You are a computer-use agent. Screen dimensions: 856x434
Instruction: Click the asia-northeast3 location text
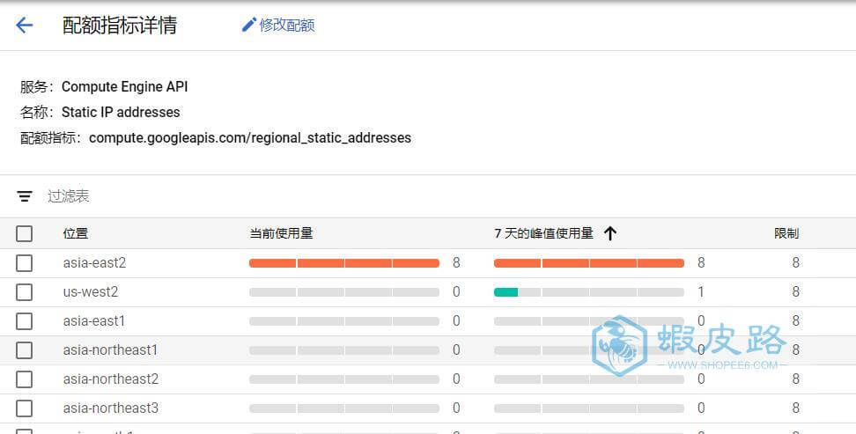[111, 408]
